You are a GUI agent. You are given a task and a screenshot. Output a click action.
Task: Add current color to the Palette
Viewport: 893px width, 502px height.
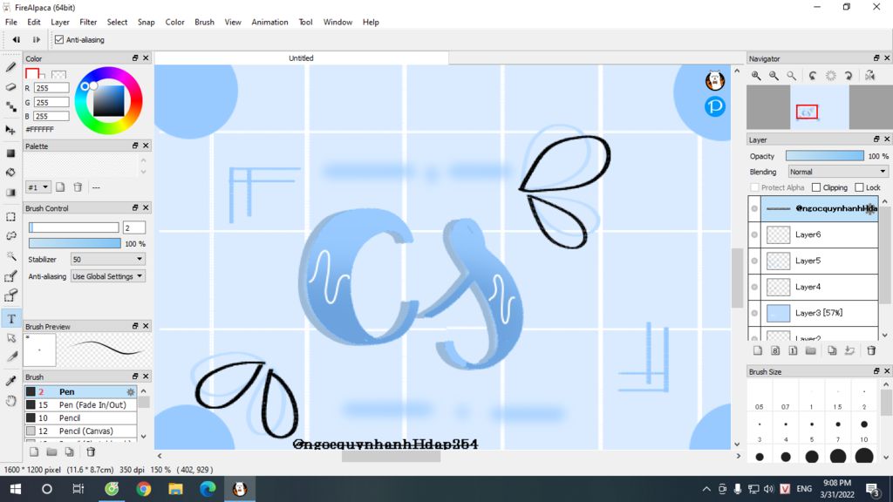(x=60, y=187)
